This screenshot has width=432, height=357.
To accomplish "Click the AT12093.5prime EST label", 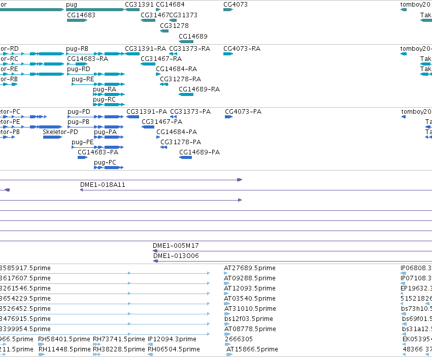I will tap(250, 288).
